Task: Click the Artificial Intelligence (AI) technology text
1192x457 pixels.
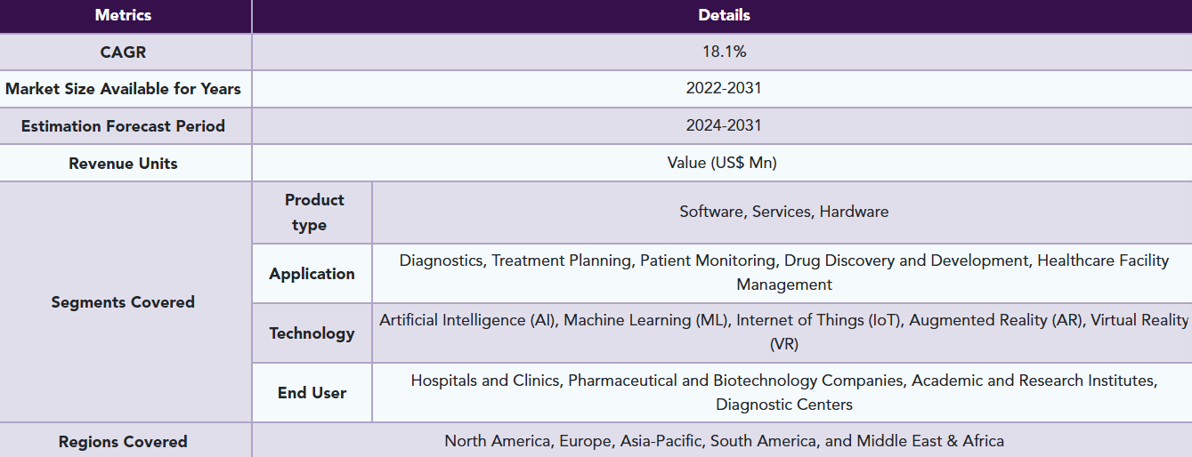Action: (x=468, y=320)
